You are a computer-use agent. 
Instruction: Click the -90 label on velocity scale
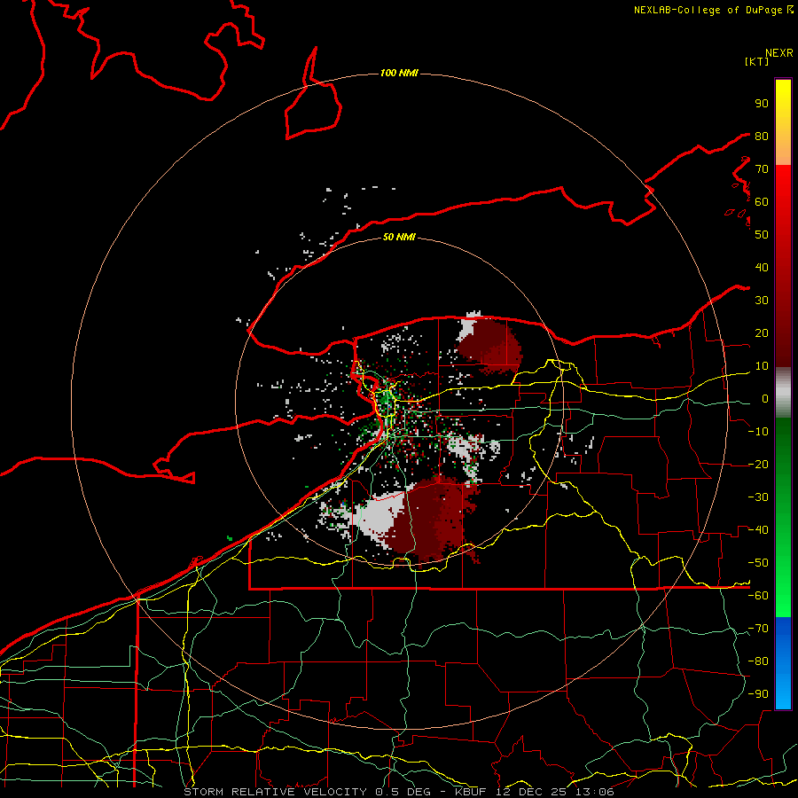(x=758, y=694)
